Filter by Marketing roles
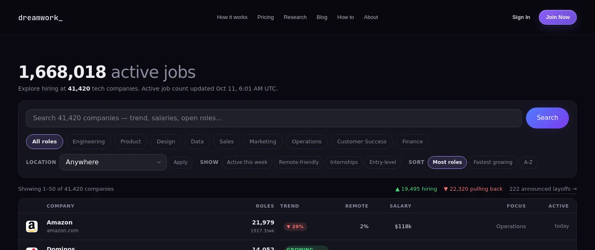 click(263, 142)
